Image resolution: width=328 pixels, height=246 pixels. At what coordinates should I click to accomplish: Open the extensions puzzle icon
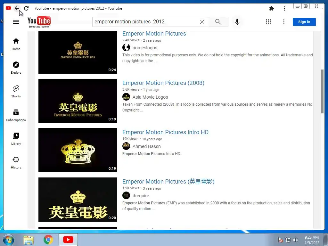[x=272, y=8]
